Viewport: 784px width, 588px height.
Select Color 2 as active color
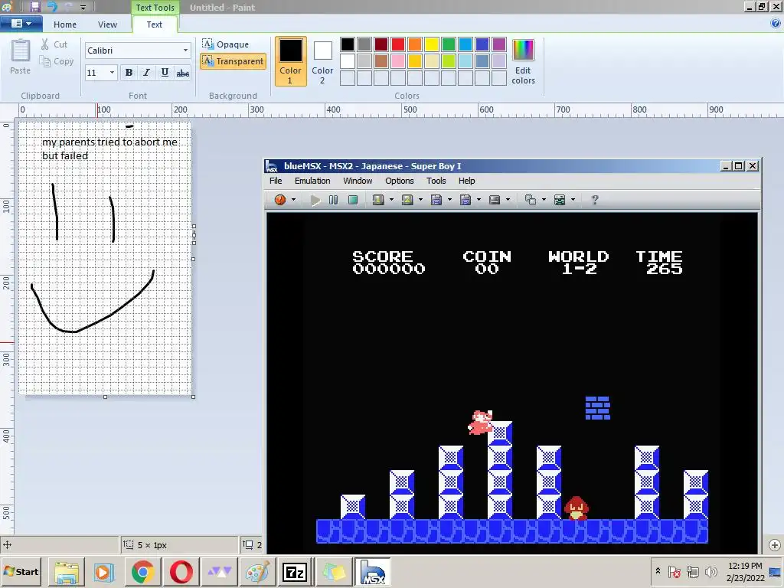(322, 62)
